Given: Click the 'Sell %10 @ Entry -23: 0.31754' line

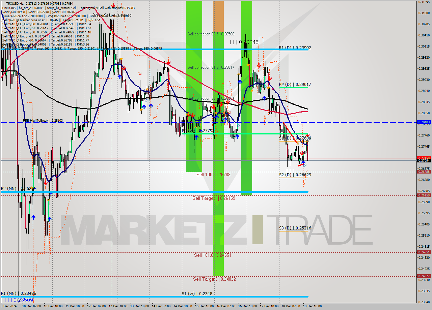Looking at the screenshot, I should coord(46,36).
